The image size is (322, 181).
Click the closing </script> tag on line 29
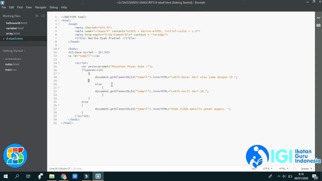[83, 116]
